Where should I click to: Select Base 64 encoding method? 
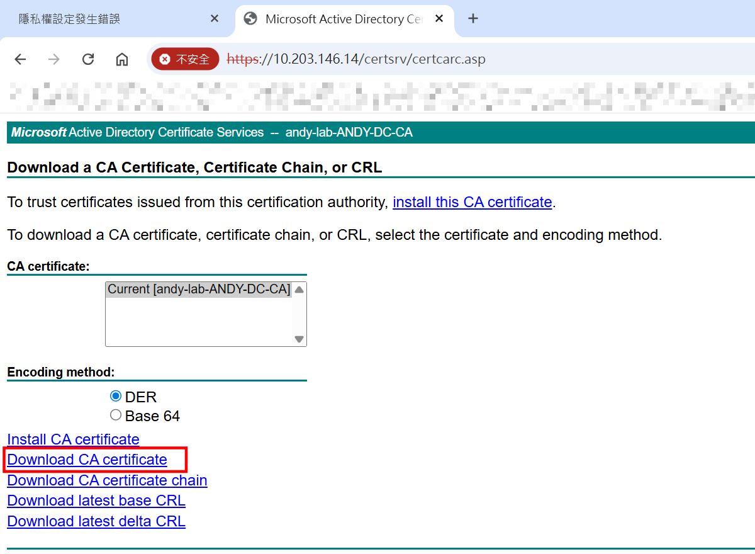(x=116, y=415)
